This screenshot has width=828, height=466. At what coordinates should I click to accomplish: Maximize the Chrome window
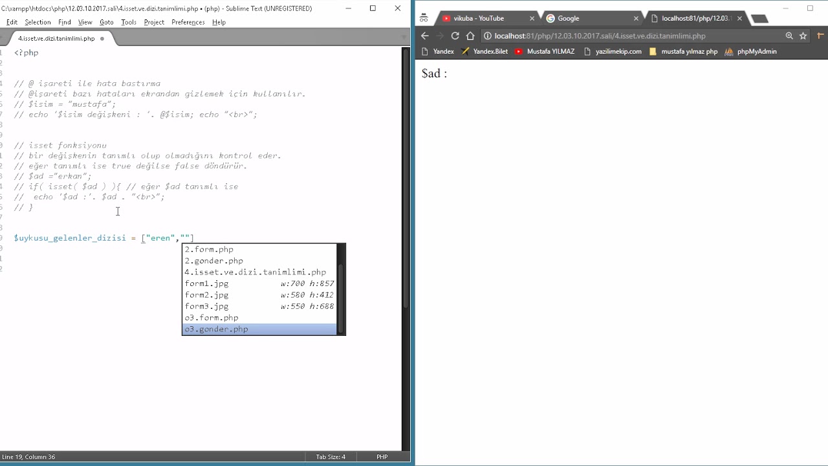point(810,8)
